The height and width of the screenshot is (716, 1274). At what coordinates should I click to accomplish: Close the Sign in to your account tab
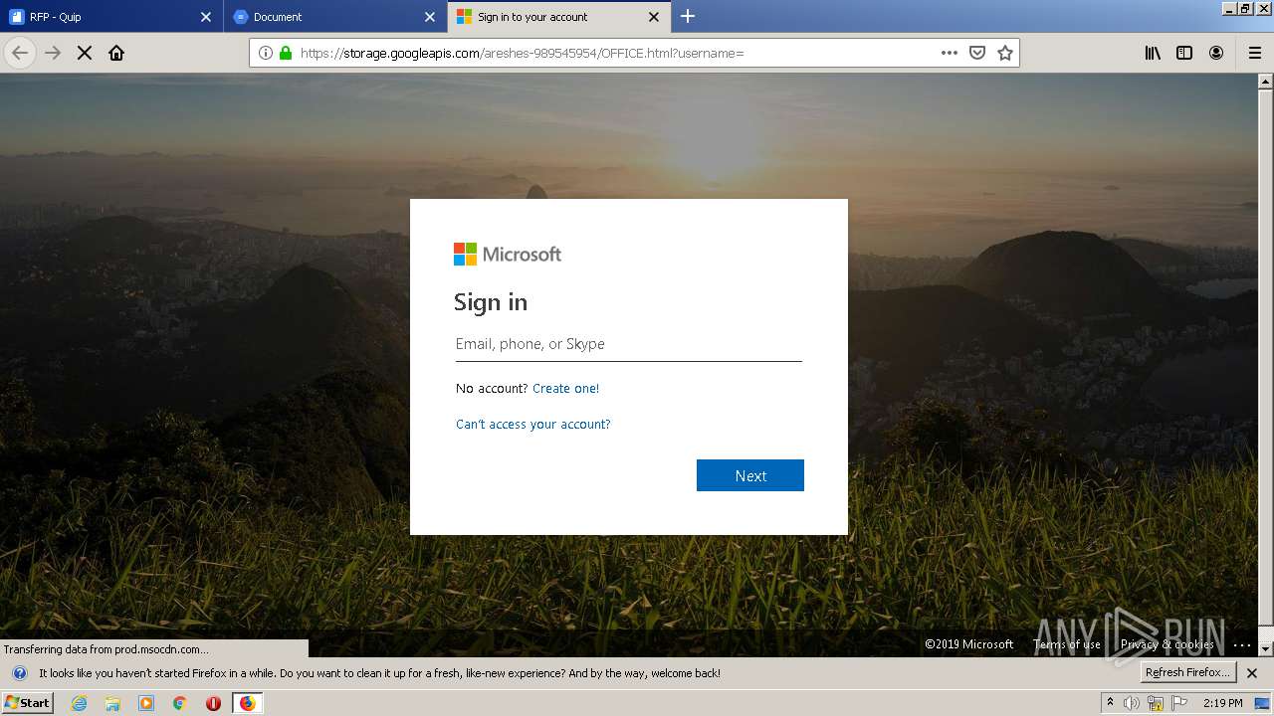(x=654, y=17)
